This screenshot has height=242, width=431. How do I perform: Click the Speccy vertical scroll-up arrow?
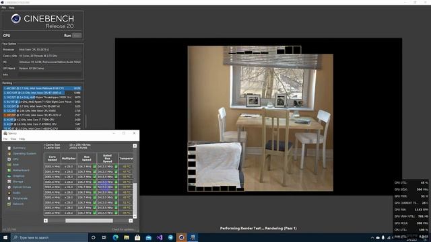(135, 146)
